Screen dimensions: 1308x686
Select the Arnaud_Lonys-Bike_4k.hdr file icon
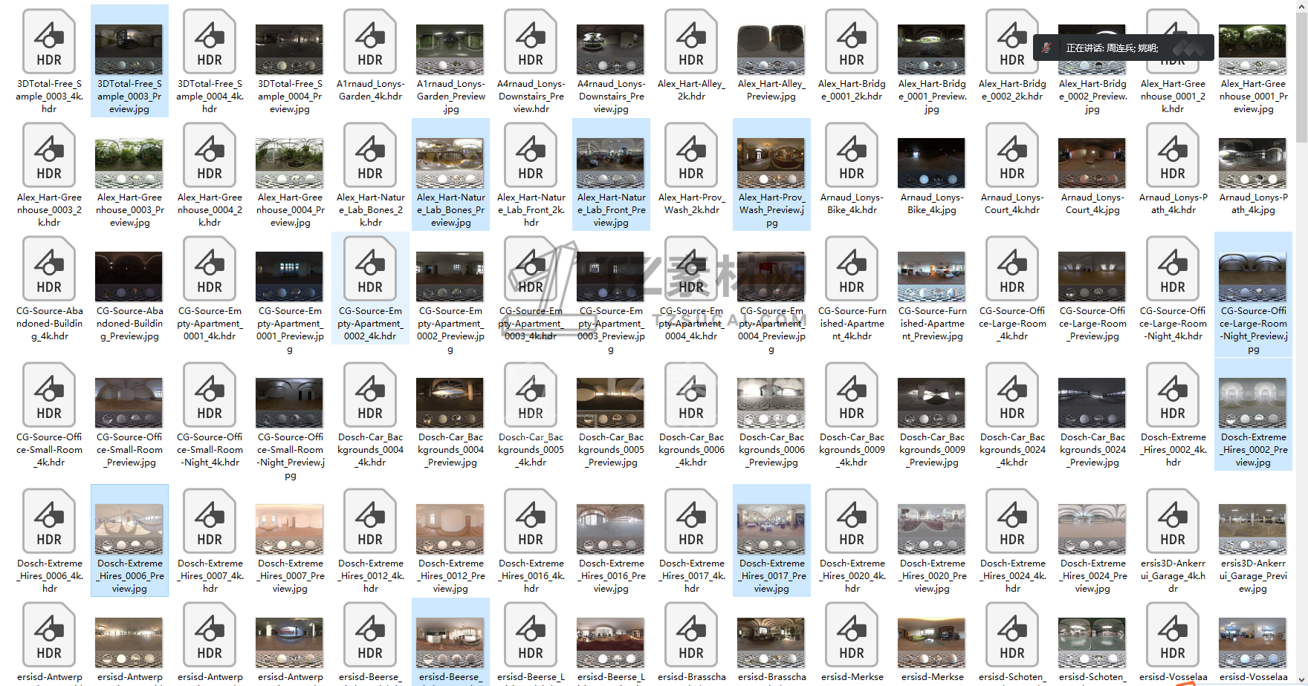click(852, 155)
